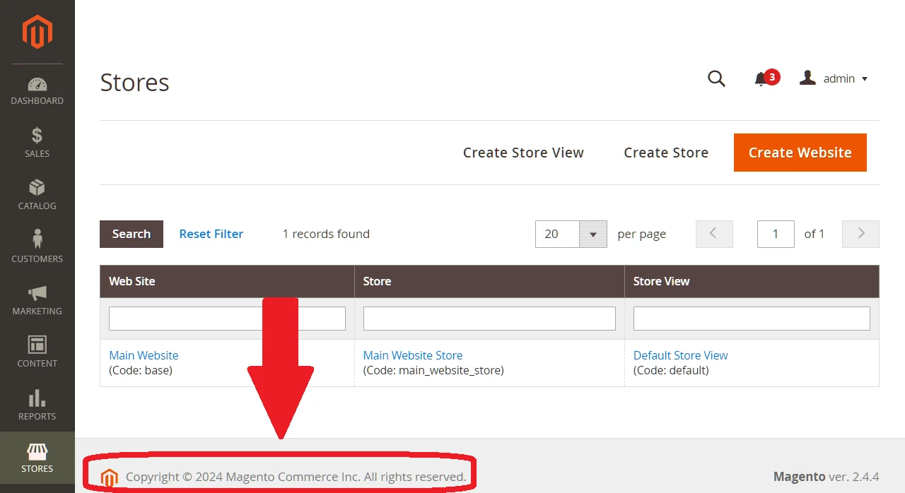Go to next page arrow
This screenshot has height=493, width=905.
click(860, 234)
